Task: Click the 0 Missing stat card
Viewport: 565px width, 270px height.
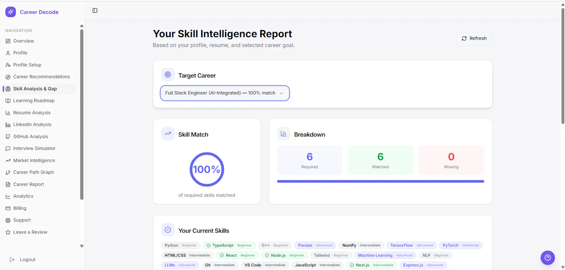Action: 451,160
